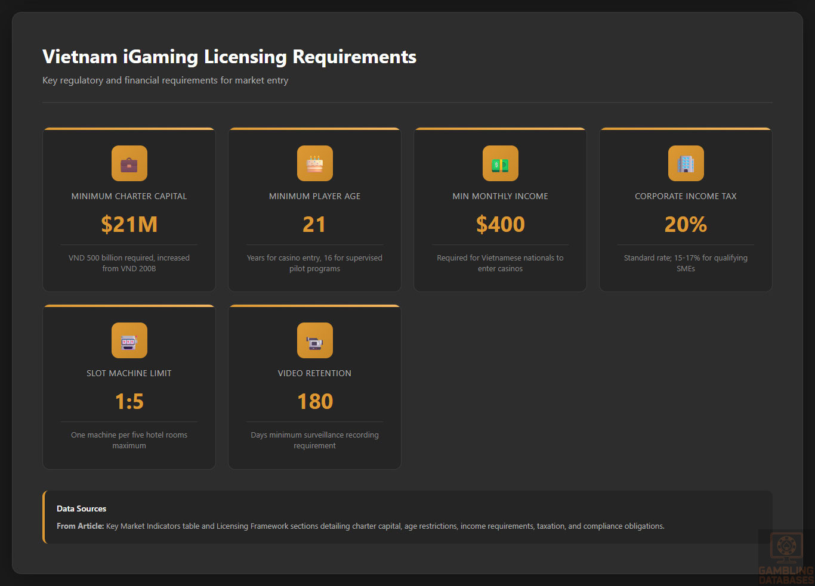Click the 'From Article:' bold label
The height and width of the screenshot is (586, 815).
(80, 526)
